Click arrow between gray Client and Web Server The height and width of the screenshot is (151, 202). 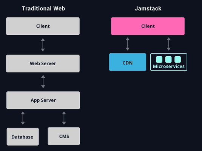pyautogui.click(x=43, y=45)
